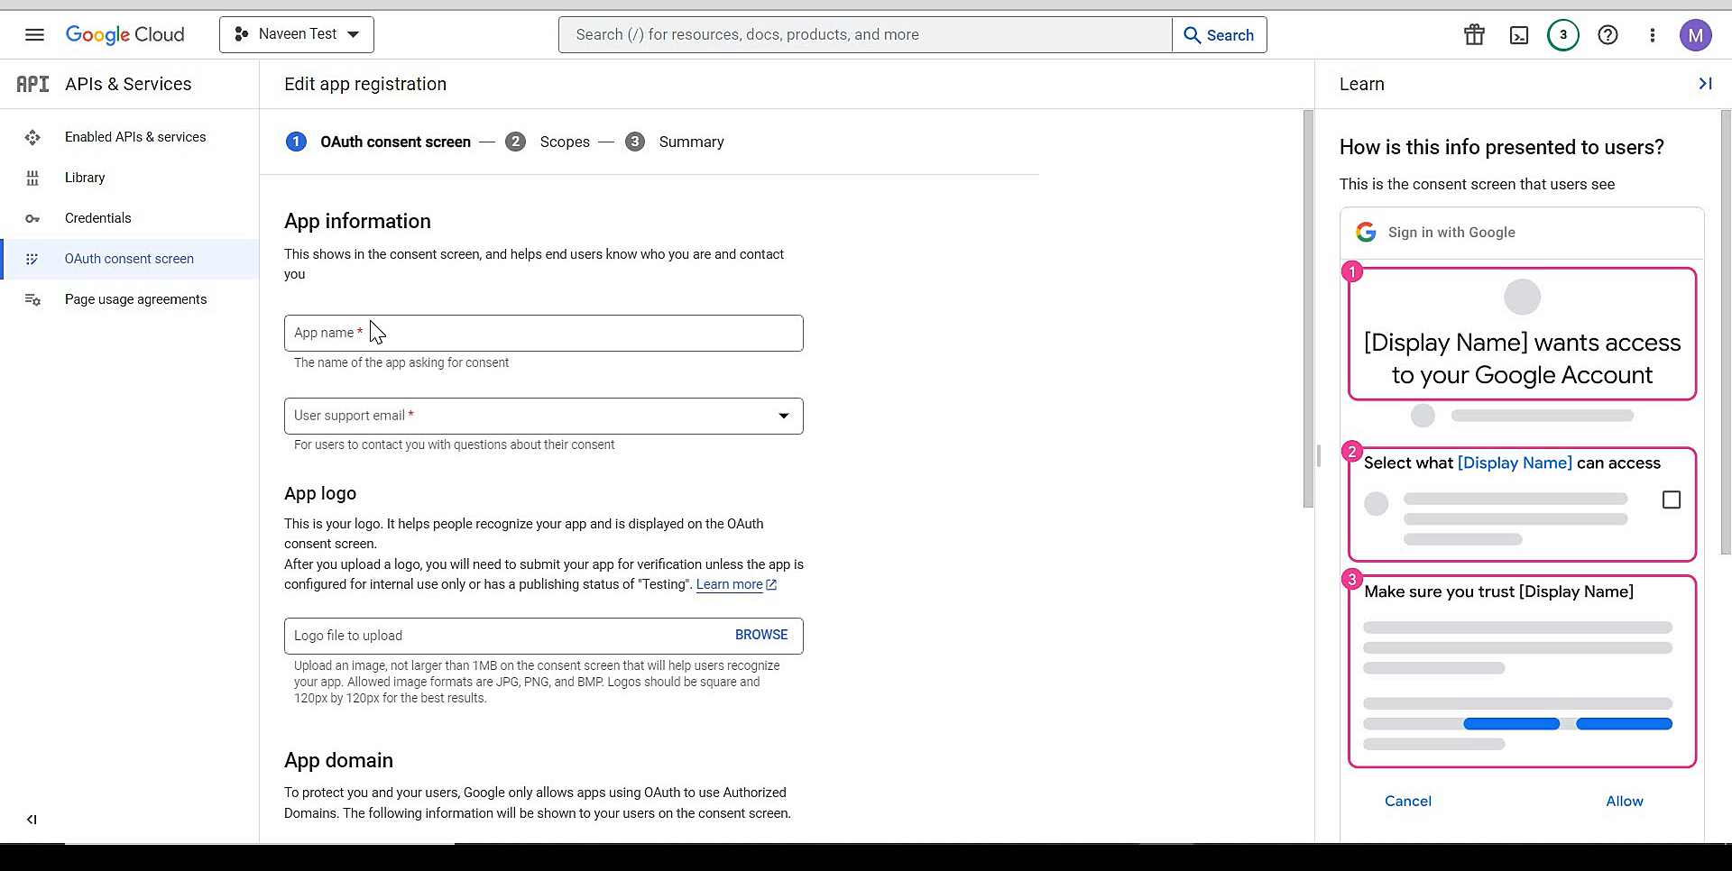This screenshot has height=871, width=1732.
Task: Click the API icon beside APIs & Services
Action: (x=32, y=84)
